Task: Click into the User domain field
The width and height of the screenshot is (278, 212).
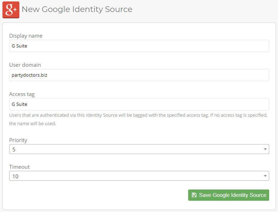Action: pos(139,75)
